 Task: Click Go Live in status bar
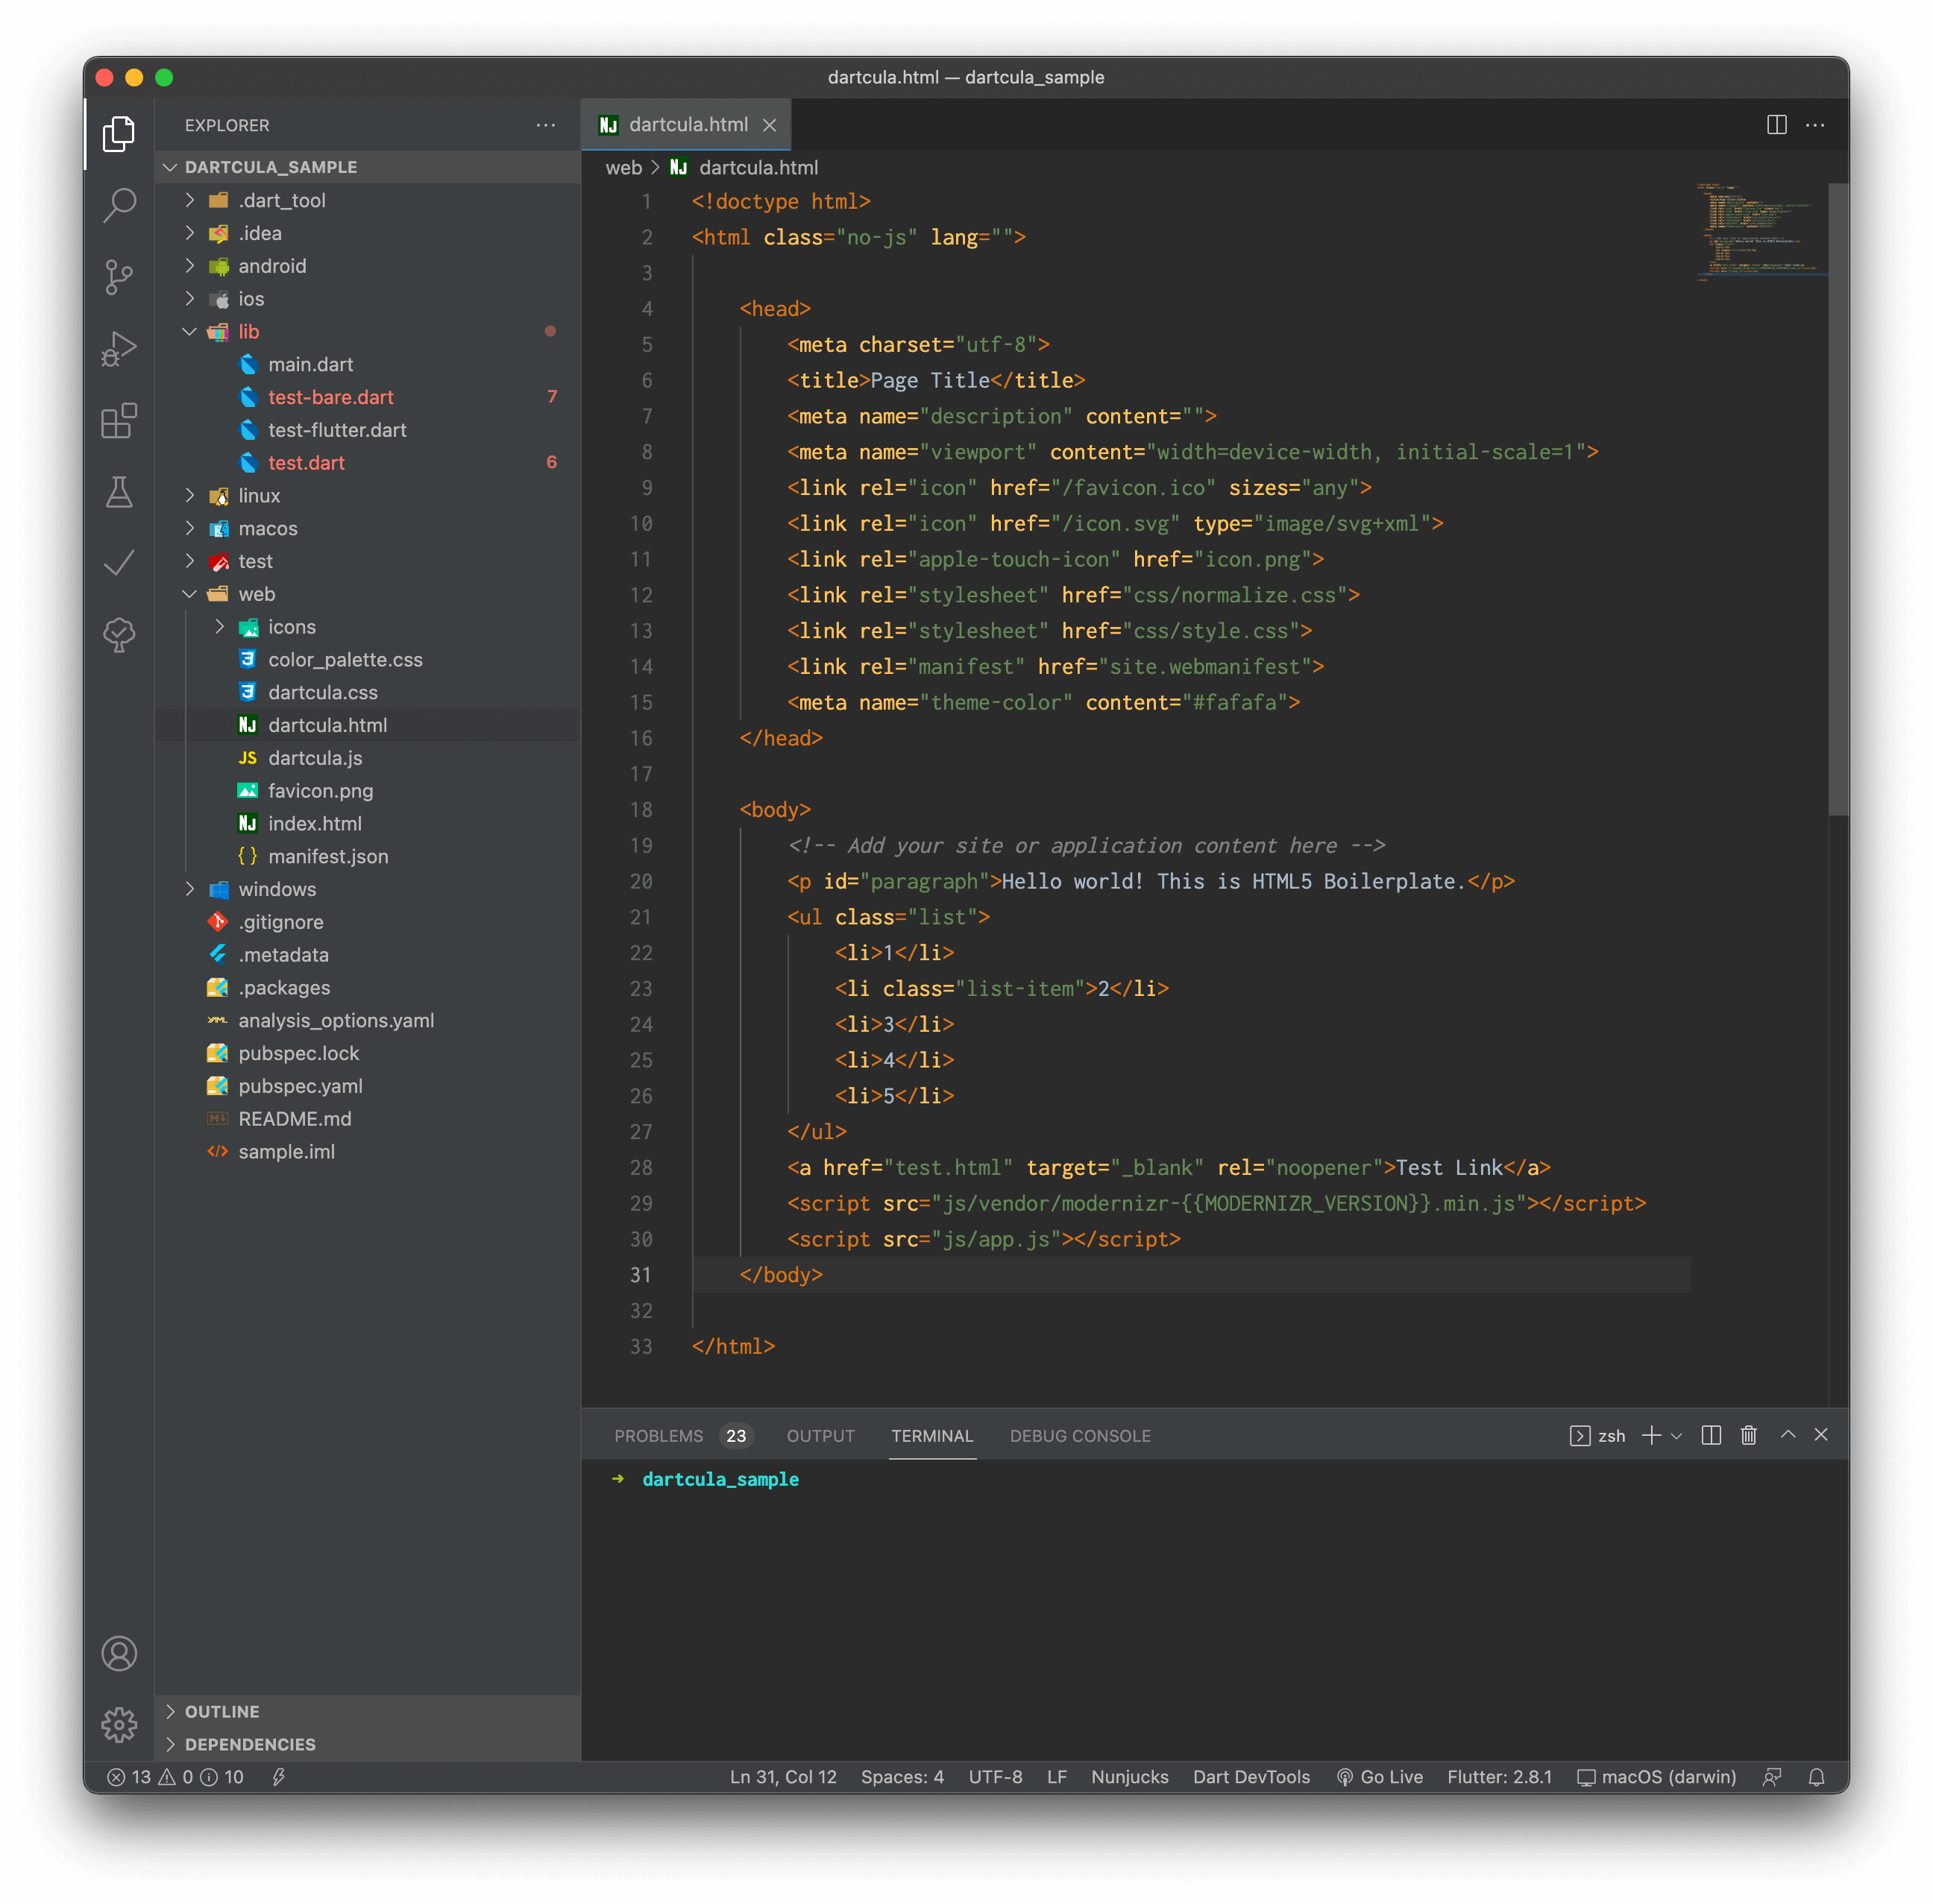(1380, 1777)
